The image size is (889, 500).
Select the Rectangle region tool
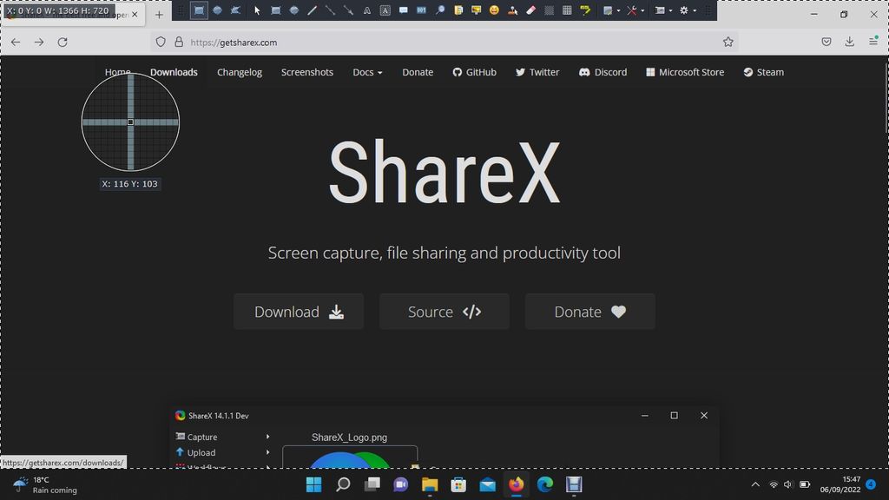pos(198,10)
